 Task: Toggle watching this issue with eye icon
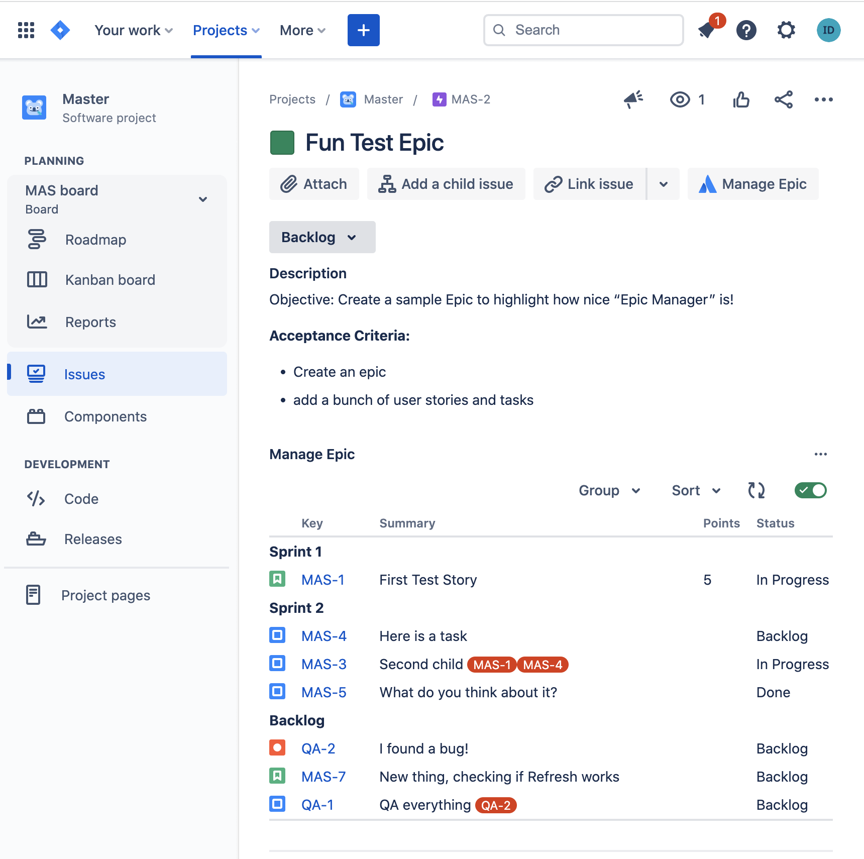pyautogui.click(x=680, y=99)
